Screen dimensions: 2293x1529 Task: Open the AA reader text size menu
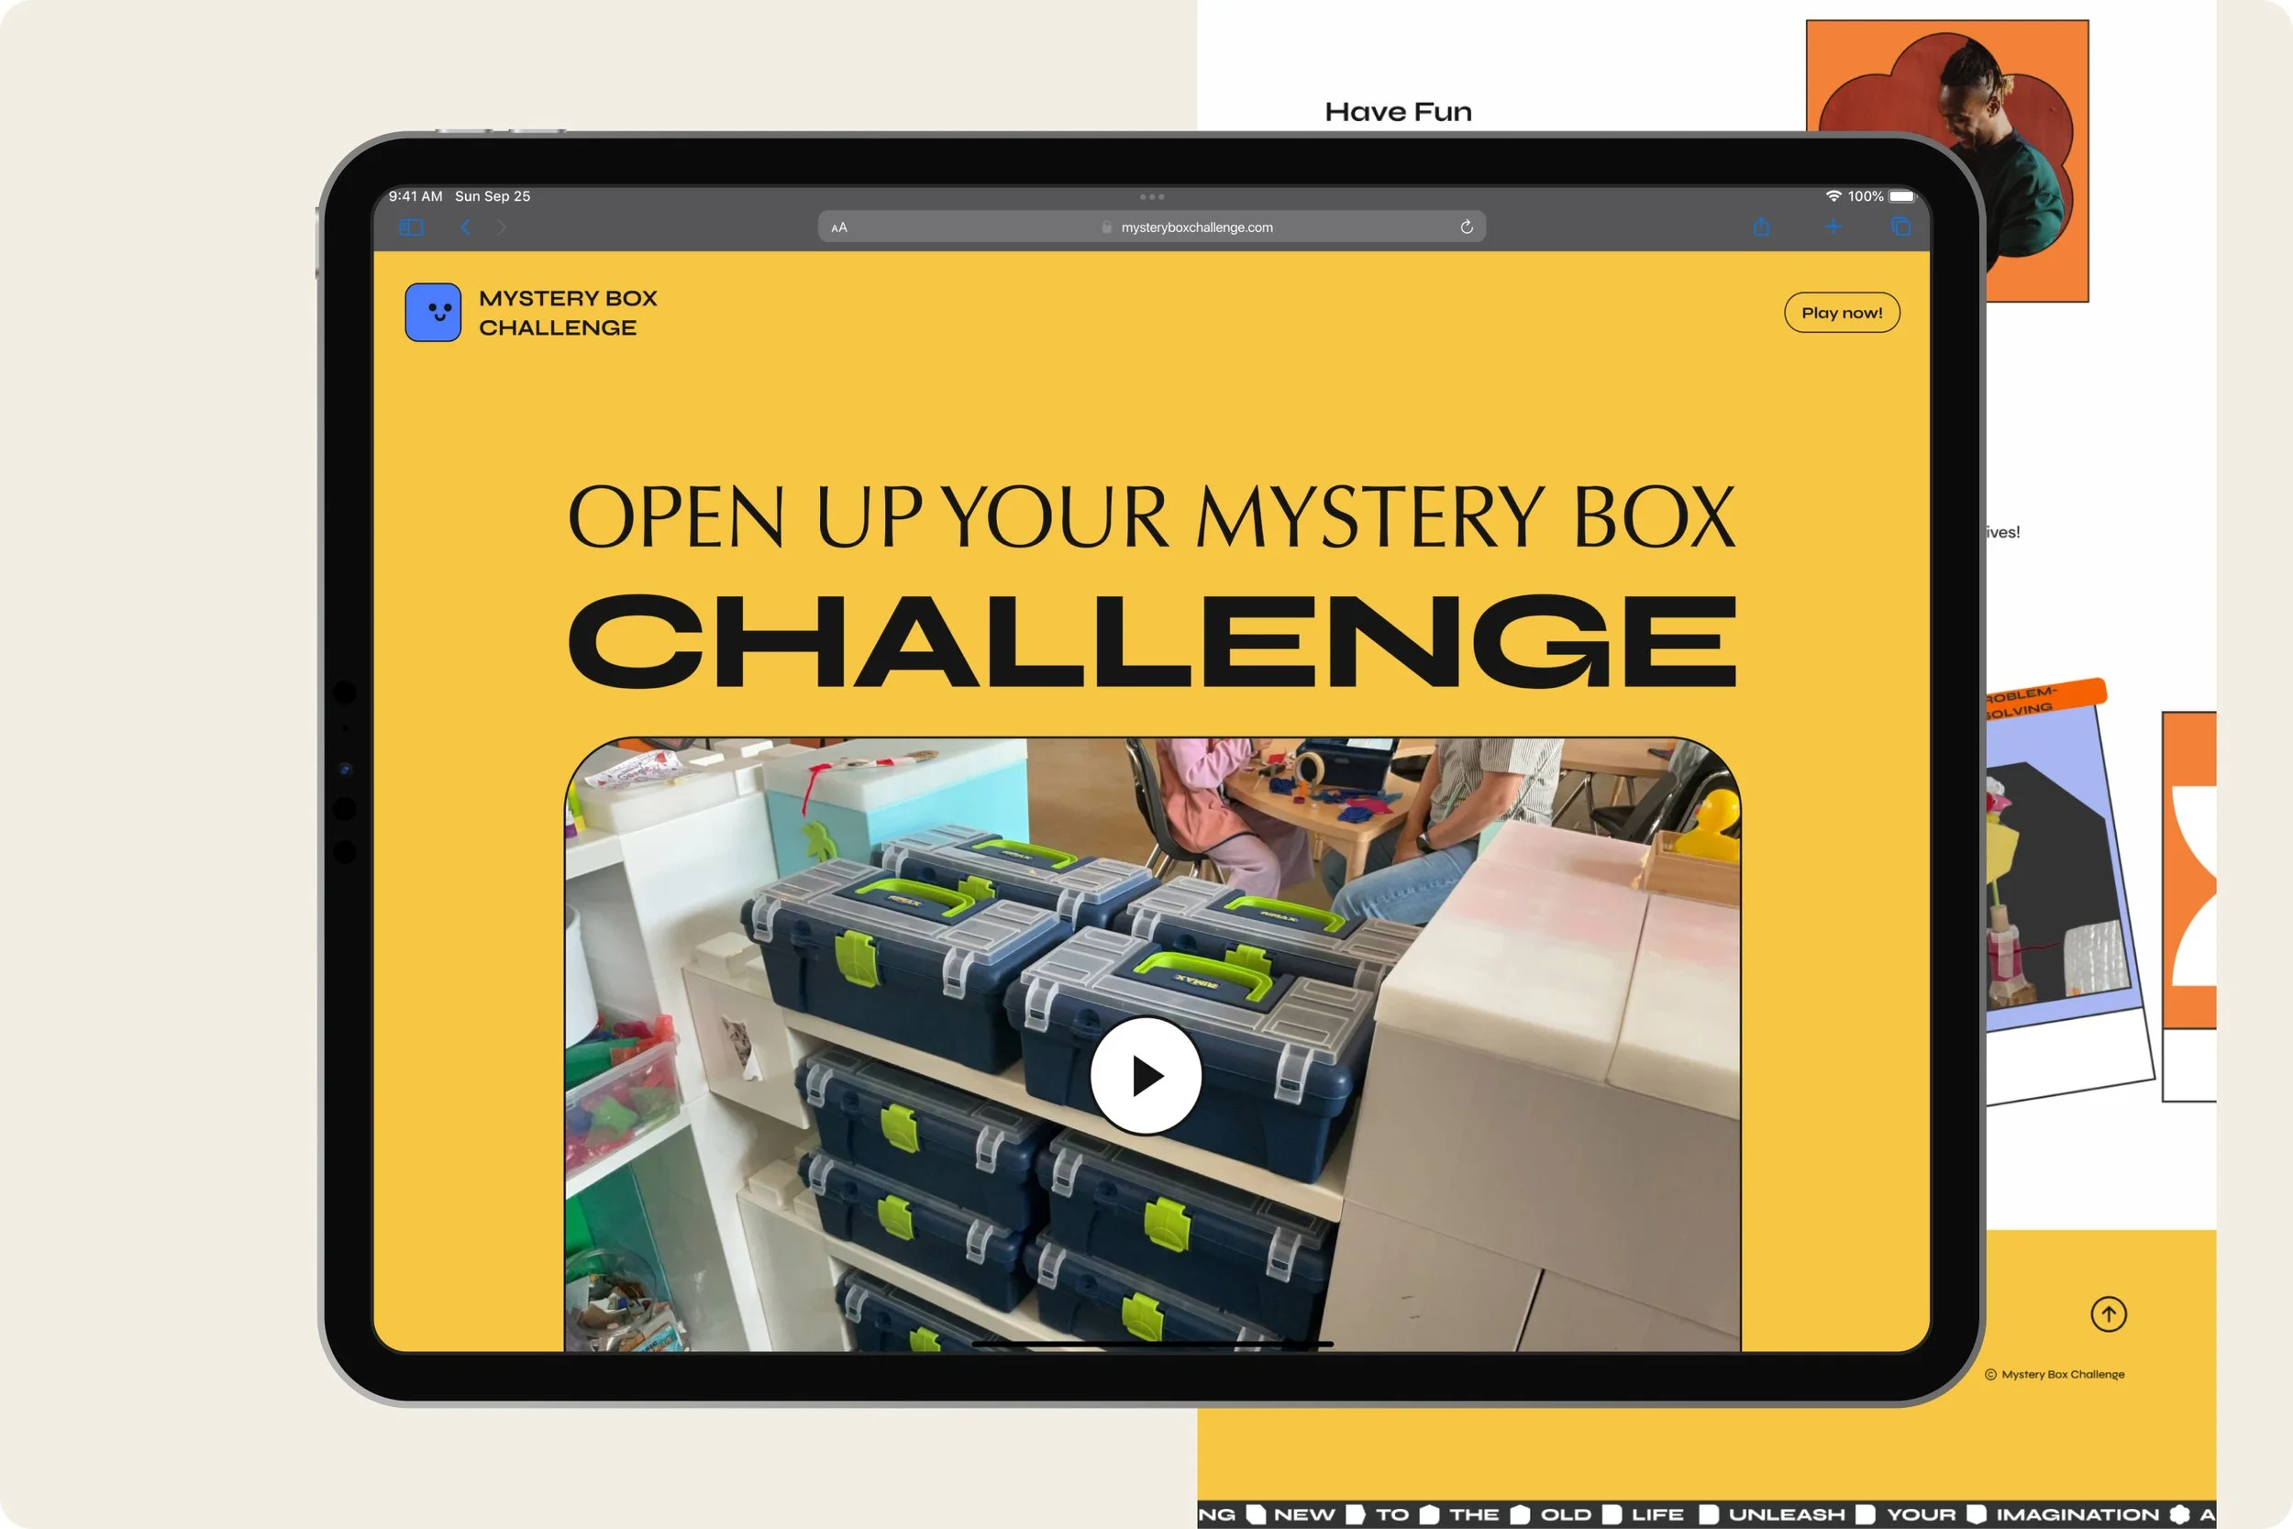point(839,227)
